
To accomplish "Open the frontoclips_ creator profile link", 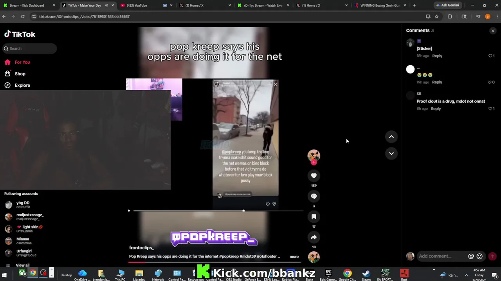I will [141, 248].
